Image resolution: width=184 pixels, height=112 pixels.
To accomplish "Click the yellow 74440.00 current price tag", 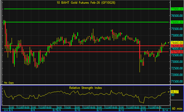I will (x=177, y=43).
